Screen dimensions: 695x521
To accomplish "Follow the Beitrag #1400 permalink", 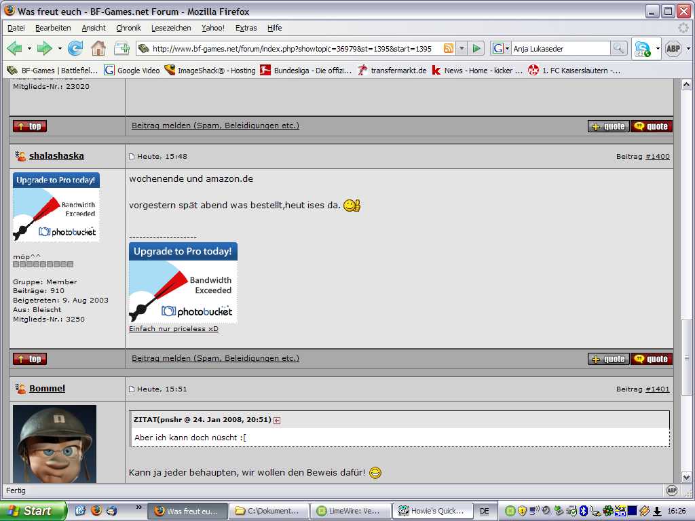I will tap(658, 157).
